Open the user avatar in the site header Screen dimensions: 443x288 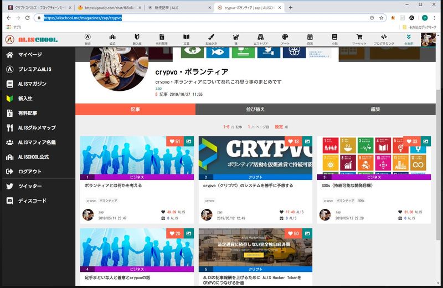click(428, 39)
